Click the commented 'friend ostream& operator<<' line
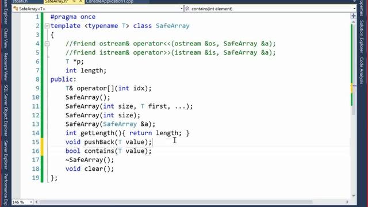The width and height of the screenshot is (368, 207). pos(171,44)
